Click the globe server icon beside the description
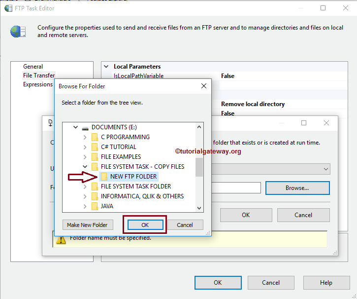The image size is (357, 299). click(x=18, y=32)
